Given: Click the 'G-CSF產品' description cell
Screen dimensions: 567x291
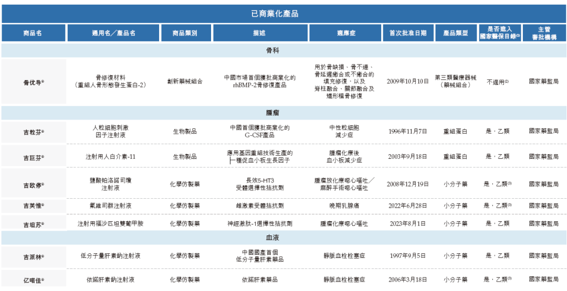Looking at the screenshot, I should click(260, 132).
